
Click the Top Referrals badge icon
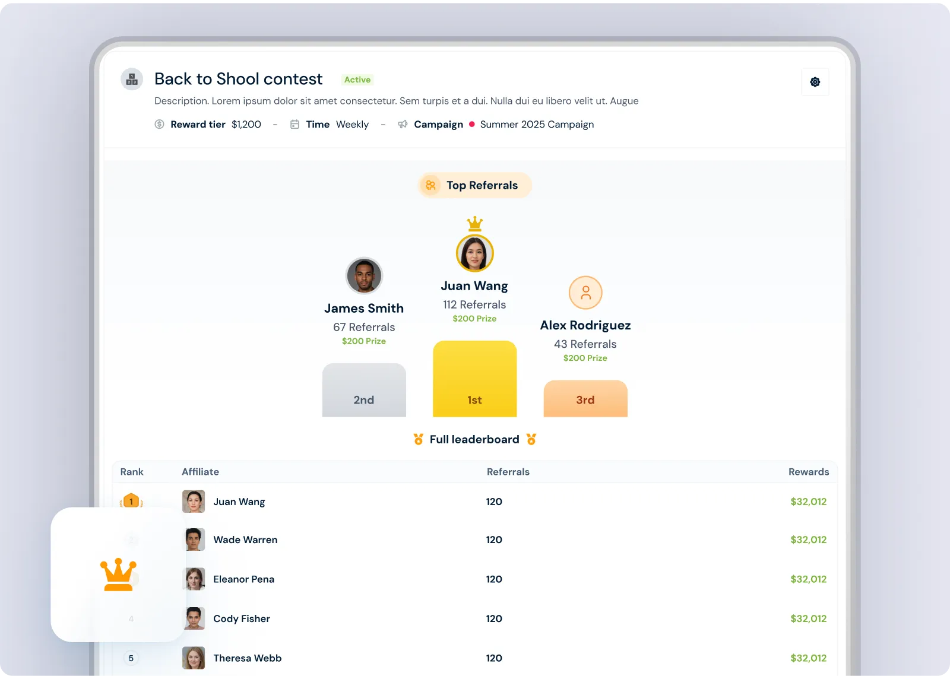point(430,185)
